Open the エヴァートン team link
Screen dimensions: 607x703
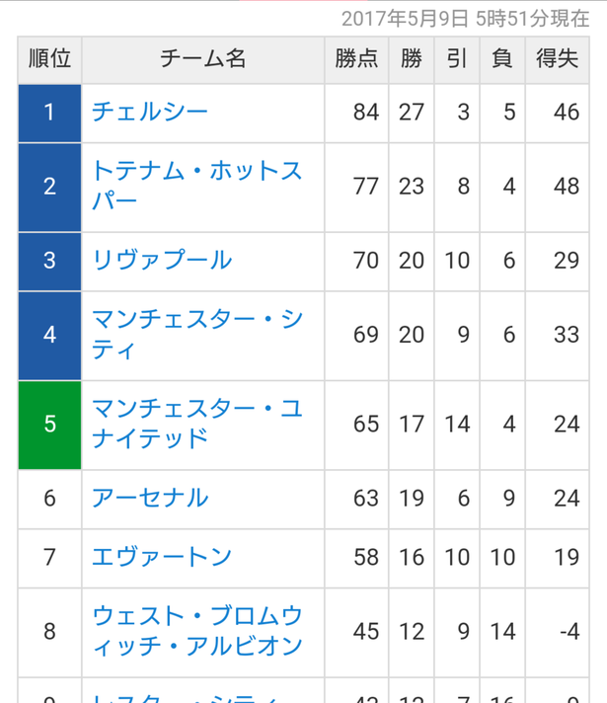pyautogui.click(x=162, y=557)
